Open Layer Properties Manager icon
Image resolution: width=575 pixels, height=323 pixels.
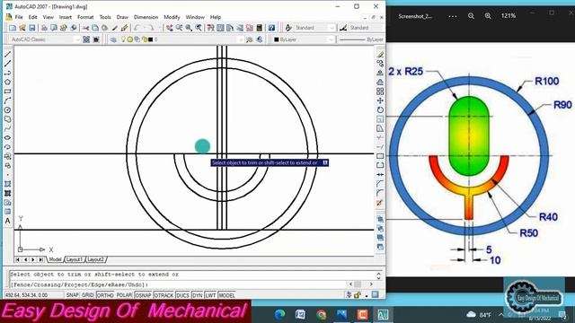click(x=113, y=39)
